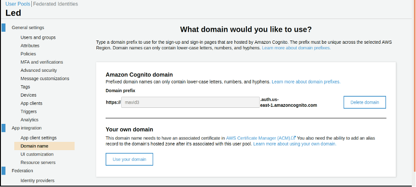Expand the Federation section

(22, 171)
